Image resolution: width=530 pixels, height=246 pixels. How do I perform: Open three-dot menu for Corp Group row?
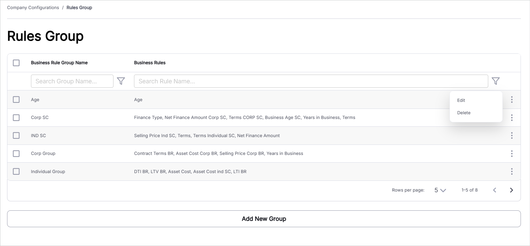(512, 154)
